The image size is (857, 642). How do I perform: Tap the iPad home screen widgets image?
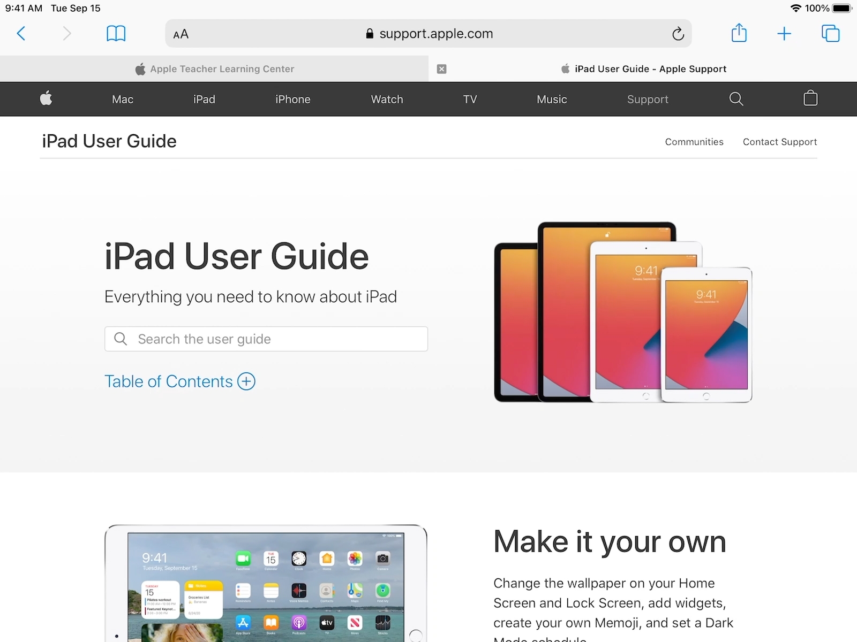click(x=266, y=583)
